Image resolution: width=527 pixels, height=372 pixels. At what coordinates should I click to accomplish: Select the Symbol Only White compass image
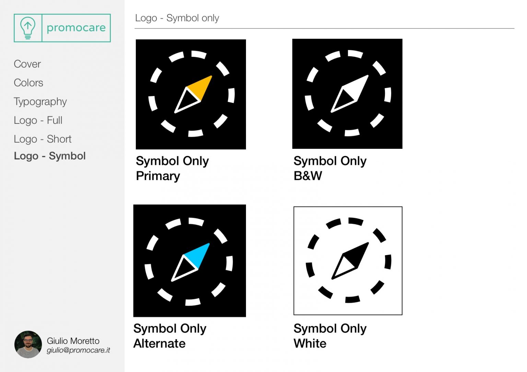click(x=348, y=261)
